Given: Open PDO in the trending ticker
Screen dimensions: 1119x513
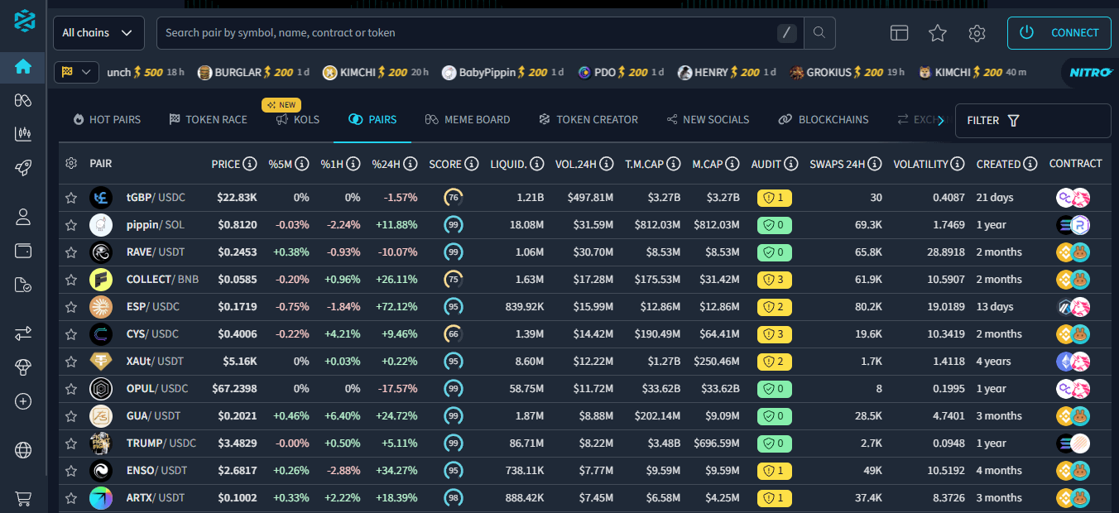Looking at the screenshot, I should (x=621, y=73).
